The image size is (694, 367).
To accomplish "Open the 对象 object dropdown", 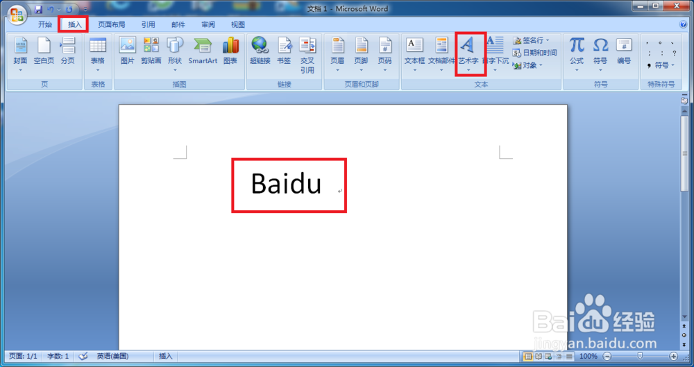I will click(527, 65).
